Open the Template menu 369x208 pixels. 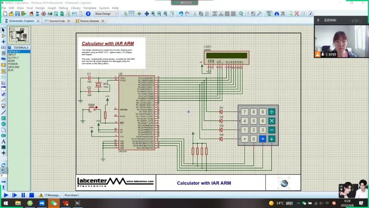click(x=90, y=8)
